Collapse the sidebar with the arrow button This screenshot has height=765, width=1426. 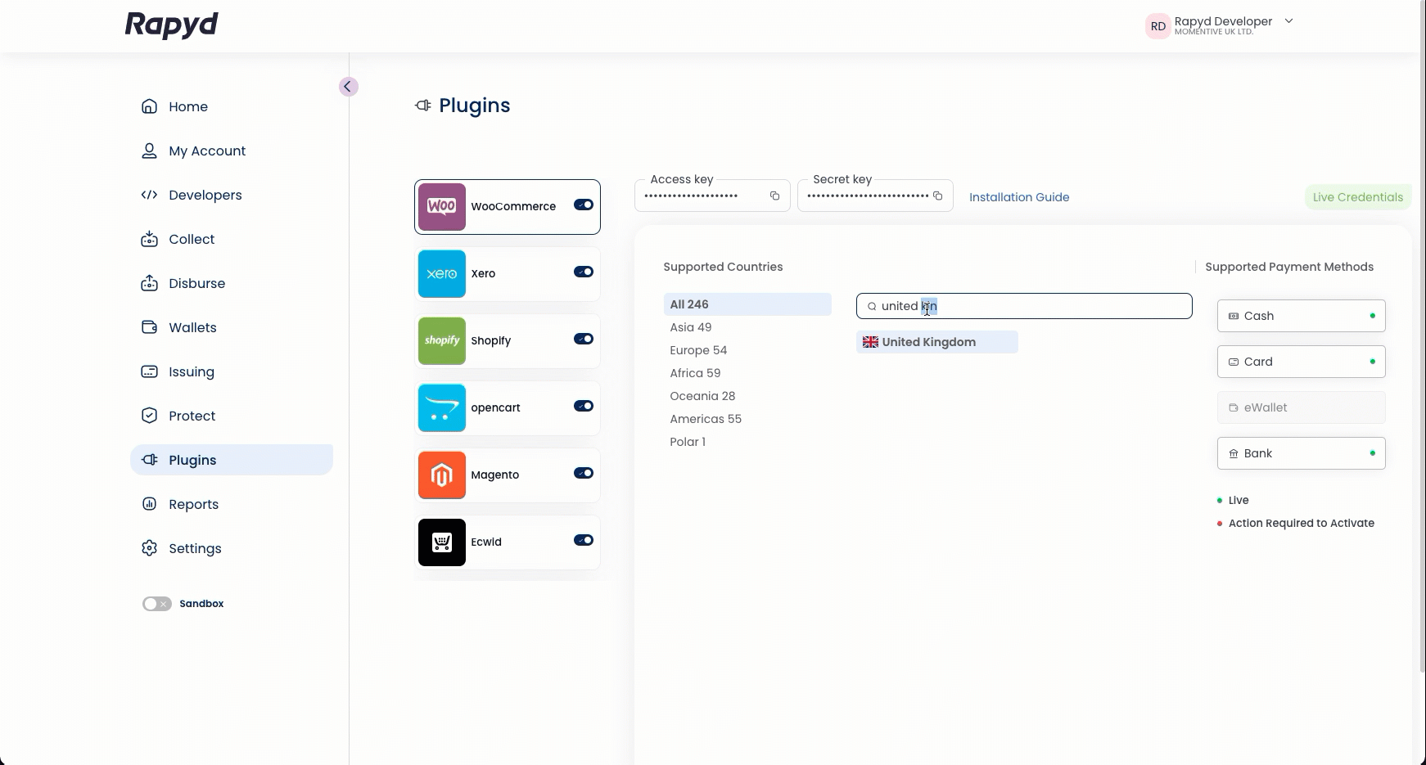click(x=348, y=87)
